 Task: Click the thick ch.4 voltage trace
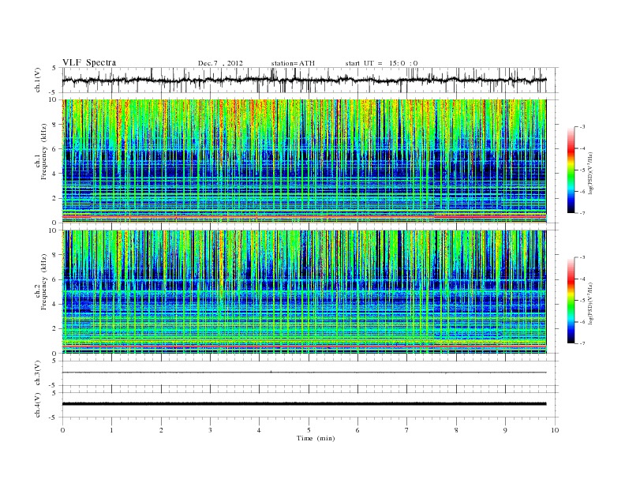pyautogui.click(x=304, y=404)
